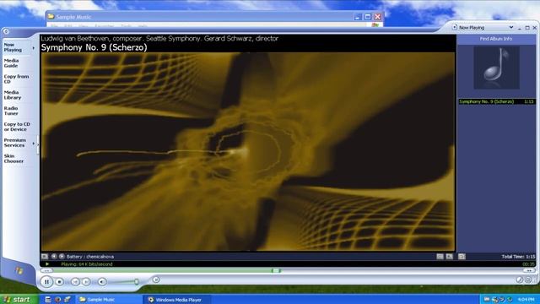This screenshot has width=540, height=304.
Task: Click the rewind button left of the seek bar
Action: (46, 270)
